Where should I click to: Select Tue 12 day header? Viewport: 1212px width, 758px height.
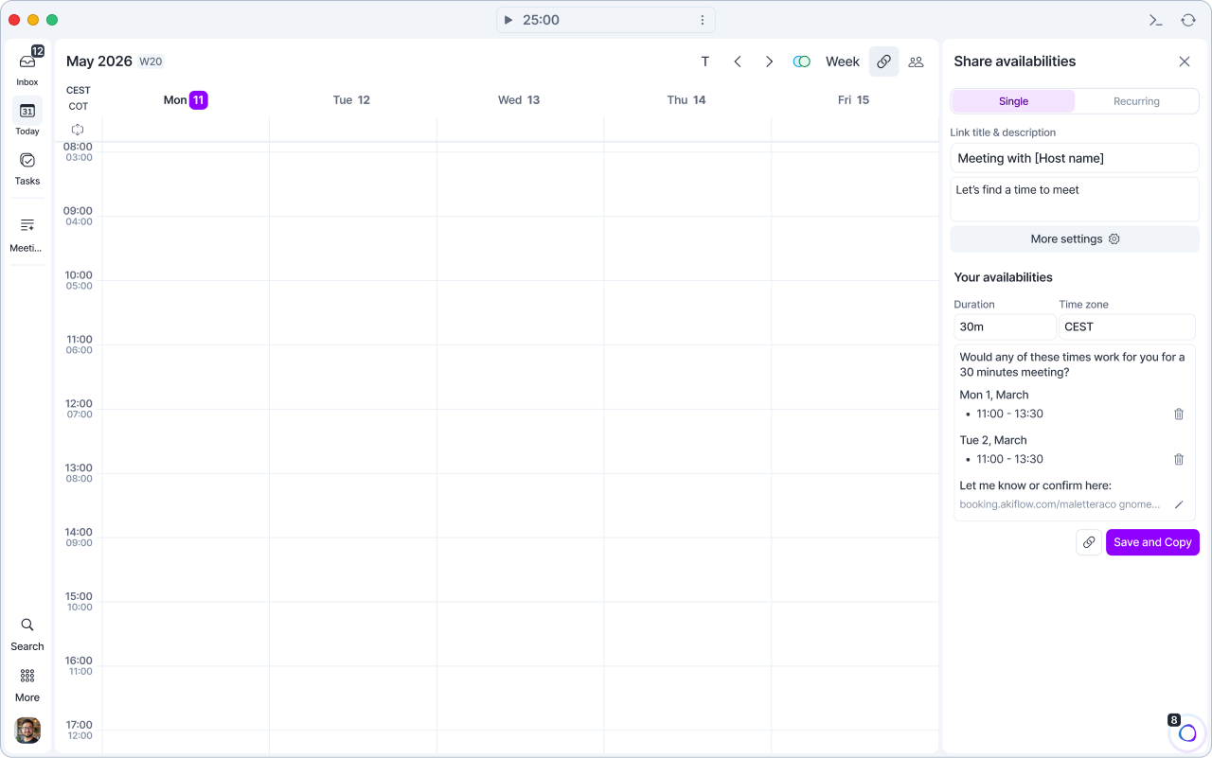(x=351, y=100)
